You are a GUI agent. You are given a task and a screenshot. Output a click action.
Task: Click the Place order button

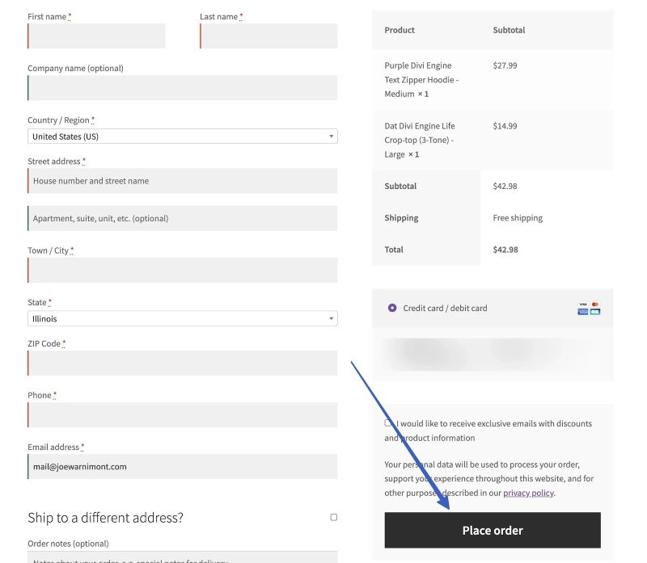coord(492,530)
